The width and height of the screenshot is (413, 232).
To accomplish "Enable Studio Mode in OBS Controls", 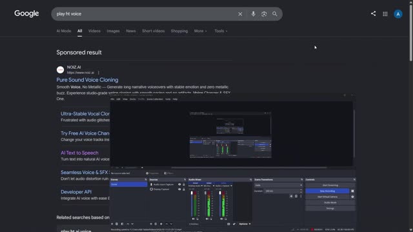I will pyautogui.click(x=330, y=202).
